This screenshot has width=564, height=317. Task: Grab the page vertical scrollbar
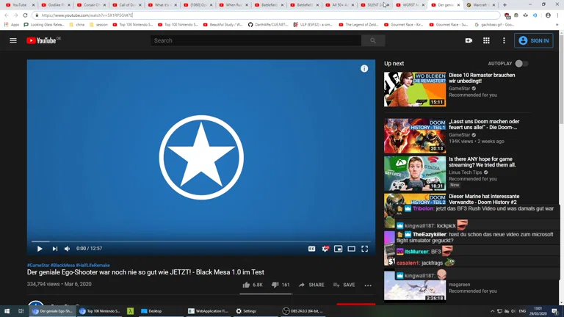(562, 79)
